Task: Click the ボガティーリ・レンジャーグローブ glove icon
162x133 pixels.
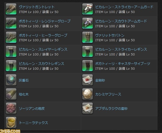Action: [x=11, y=23]
